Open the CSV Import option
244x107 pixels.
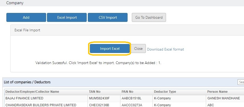108,17
